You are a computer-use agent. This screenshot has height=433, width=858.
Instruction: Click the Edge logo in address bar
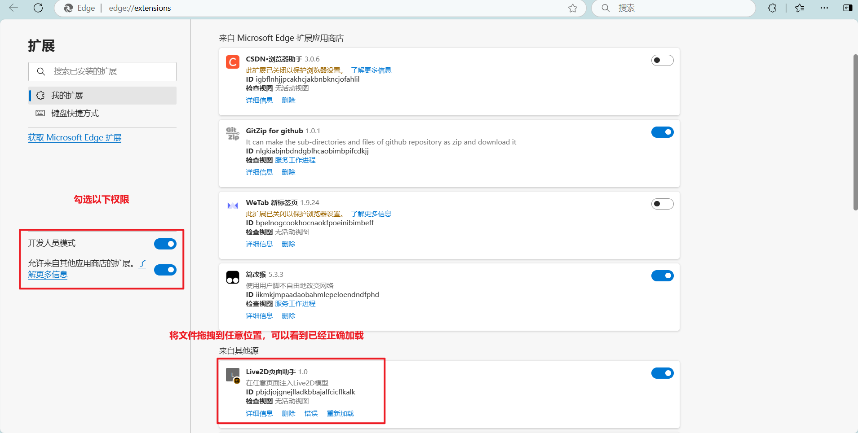68,8
